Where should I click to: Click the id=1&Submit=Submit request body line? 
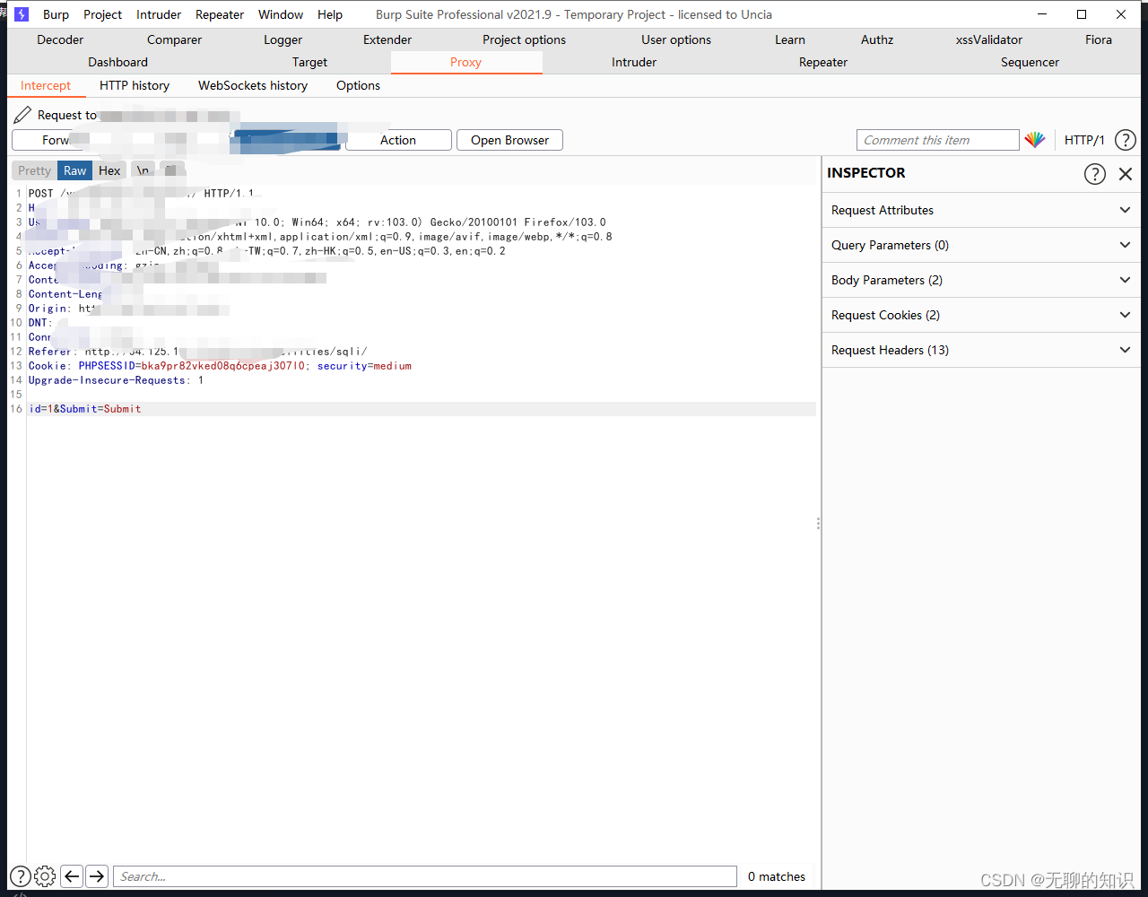click(85, 409)
